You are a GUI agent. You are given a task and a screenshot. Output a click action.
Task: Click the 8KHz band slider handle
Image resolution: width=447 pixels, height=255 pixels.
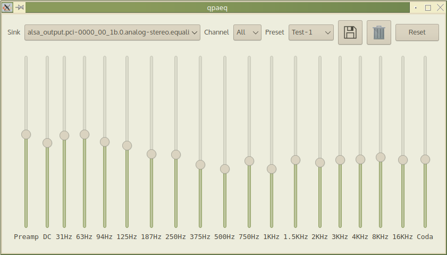(381, 157)
